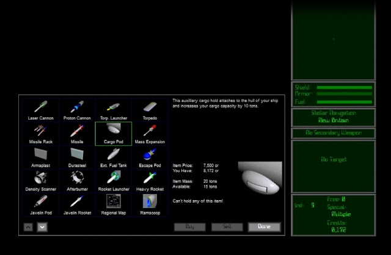Click the No Target display panel
The image size is (391, 255).
(334, 167)
